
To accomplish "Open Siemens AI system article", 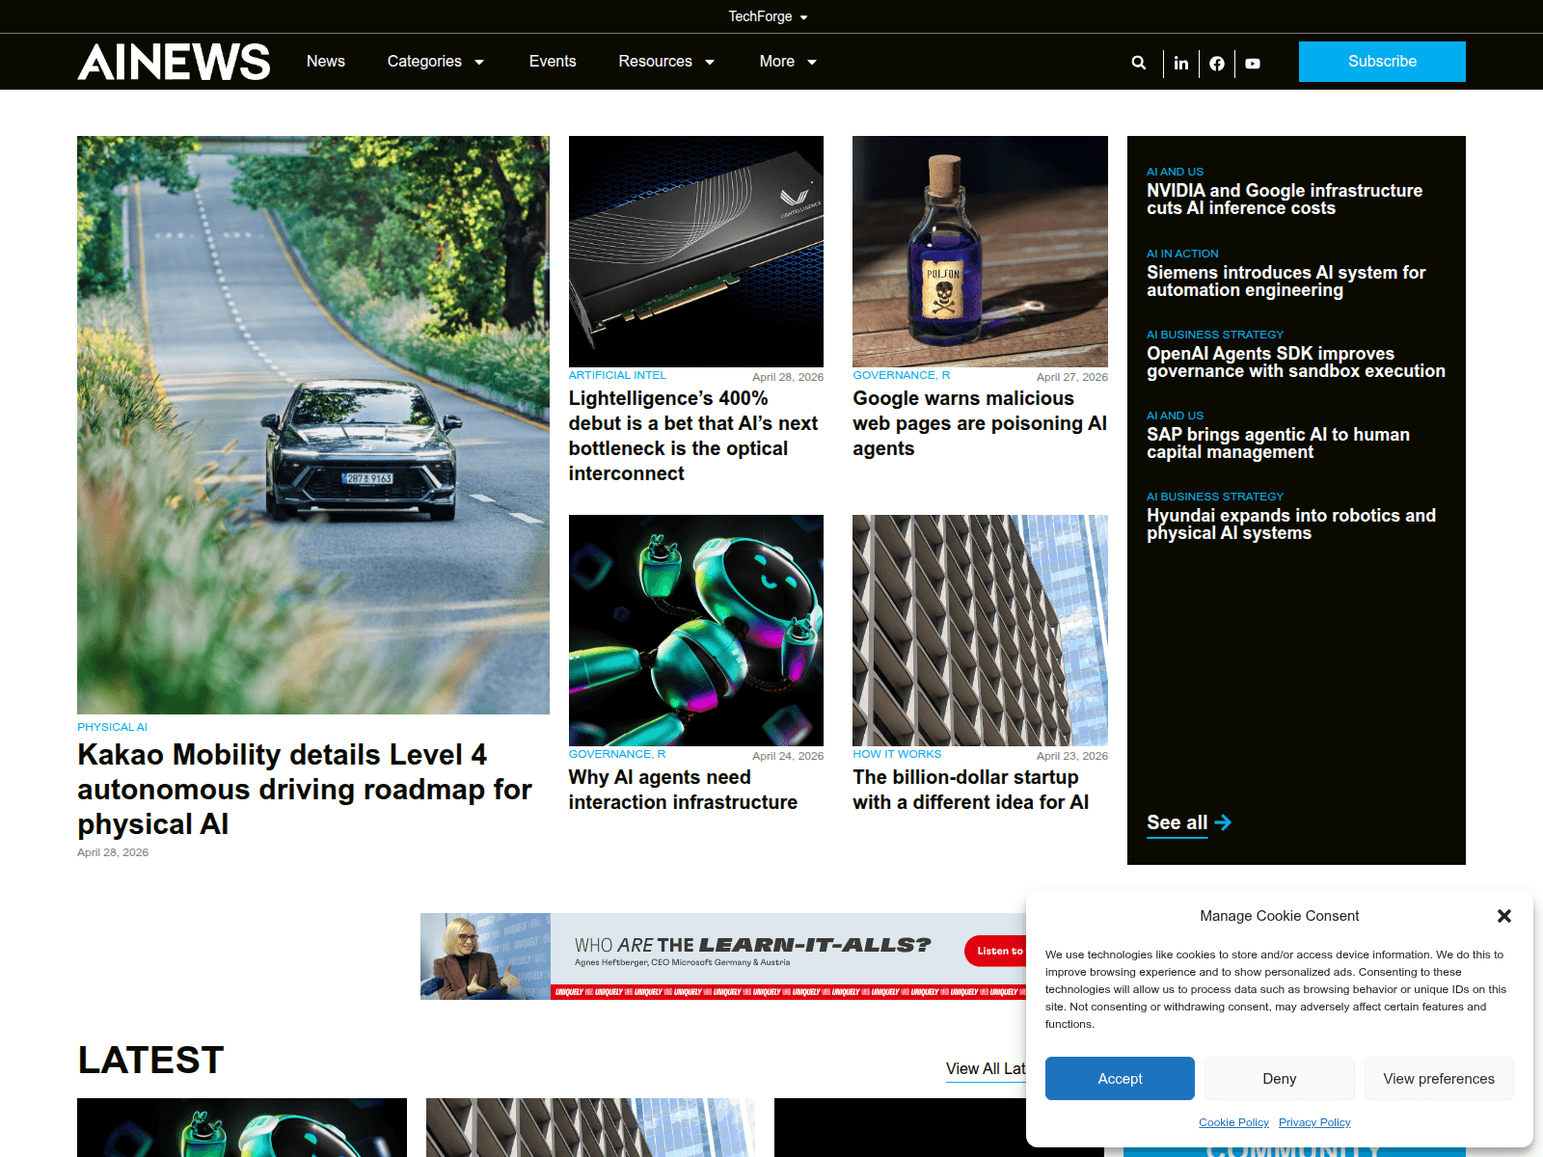I will tap(1286, 282).
